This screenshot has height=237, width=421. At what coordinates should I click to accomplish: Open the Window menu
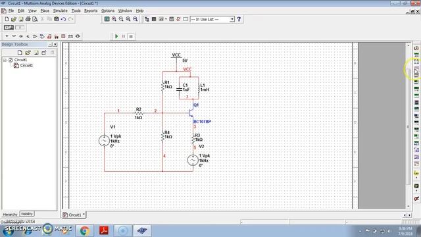click(x=125, y=11)
